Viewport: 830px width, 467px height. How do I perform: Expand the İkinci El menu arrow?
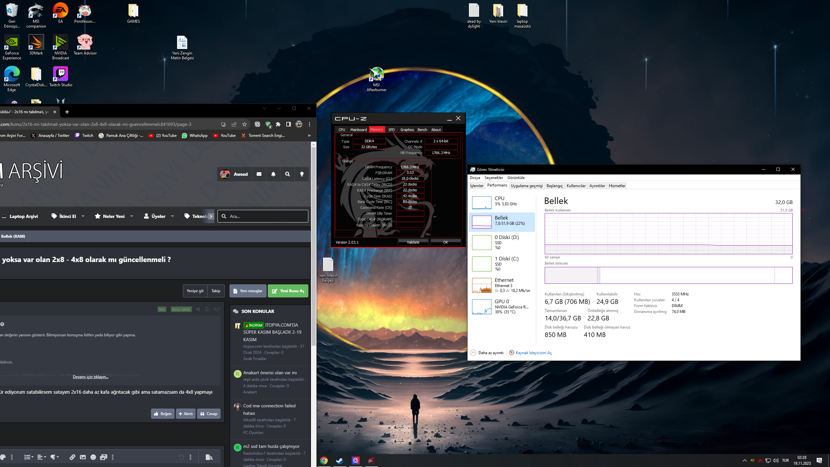[x=83, y=216]
